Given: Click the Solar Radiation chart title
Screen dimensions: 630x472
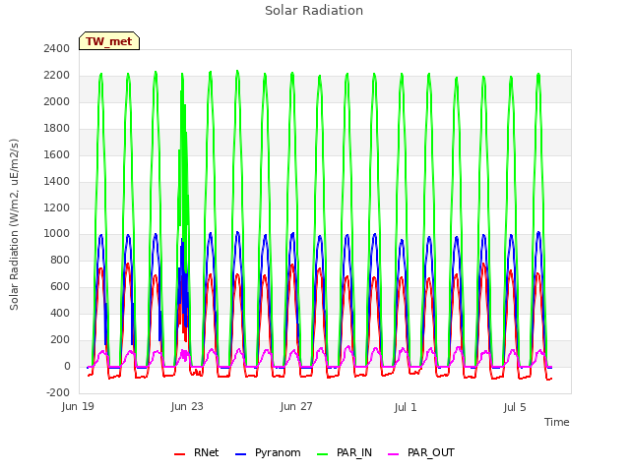Looking at the screenshot, I should click(x=314, y=11).
